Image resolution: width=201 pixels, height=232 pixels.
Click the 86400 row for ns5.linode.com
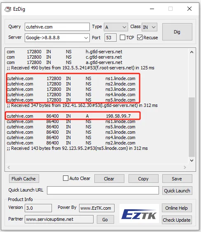coord(71,127)
